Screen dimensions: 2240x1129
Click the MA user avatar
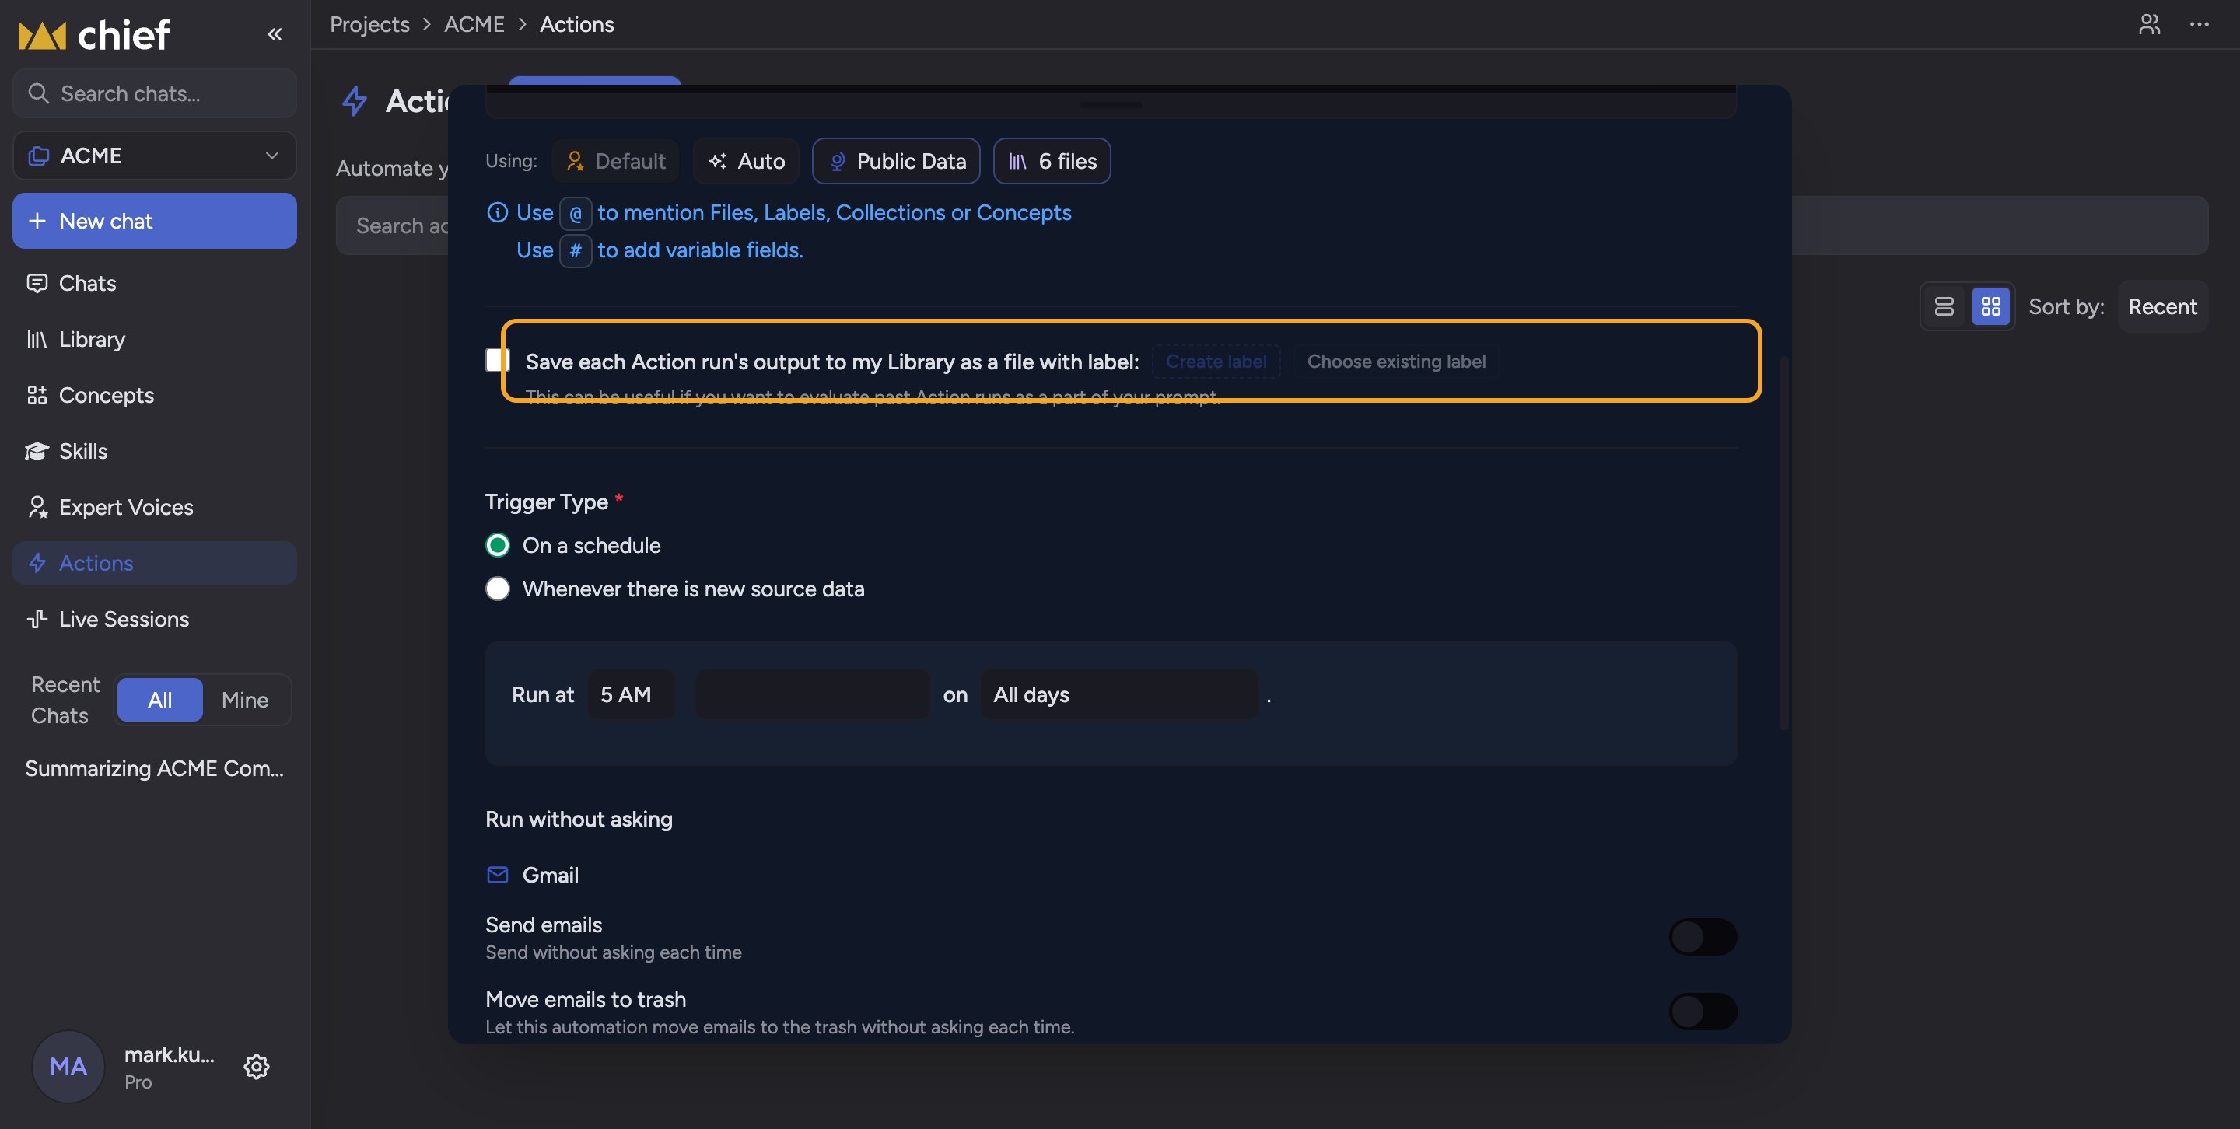[68, 1067]
